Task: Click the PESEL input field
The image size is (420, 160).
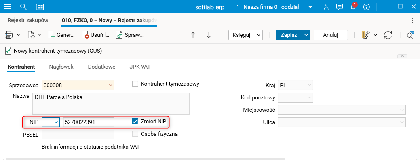Action: [78, 135]
